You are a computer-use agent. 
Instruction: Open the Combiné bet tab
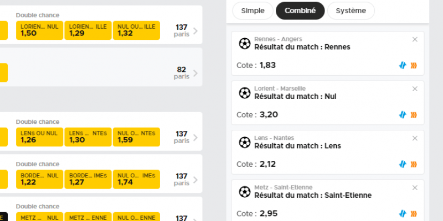coord(300,10)
